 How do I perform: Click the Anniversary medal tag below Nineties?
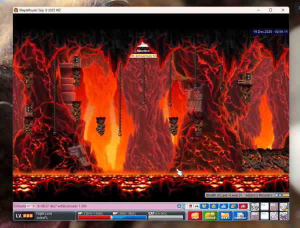[143, 56]
